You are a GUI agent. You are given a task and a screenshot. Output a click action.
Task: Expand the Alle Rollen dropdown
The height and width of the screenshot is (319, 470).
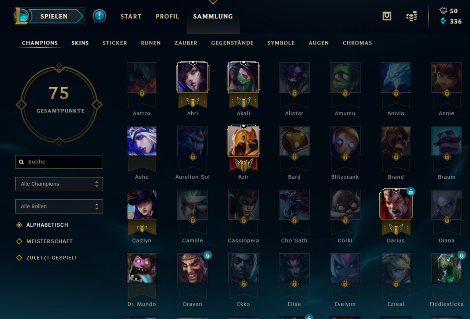point(59,207)
